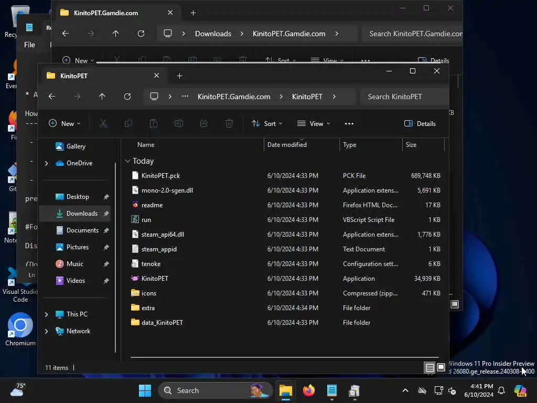Go up a folder in KinitoPET.Gamdie.com window
This screenshot has width=537, height=403.
pos(116,34)
